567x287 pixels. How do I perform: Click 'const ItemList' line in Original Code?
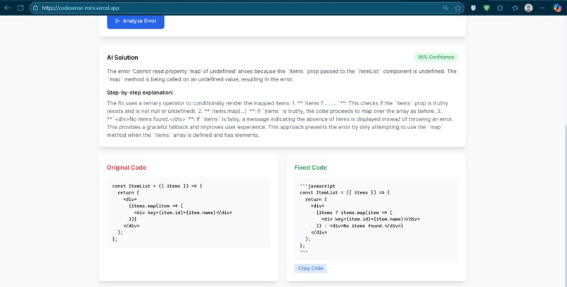[x=157, y=186]
